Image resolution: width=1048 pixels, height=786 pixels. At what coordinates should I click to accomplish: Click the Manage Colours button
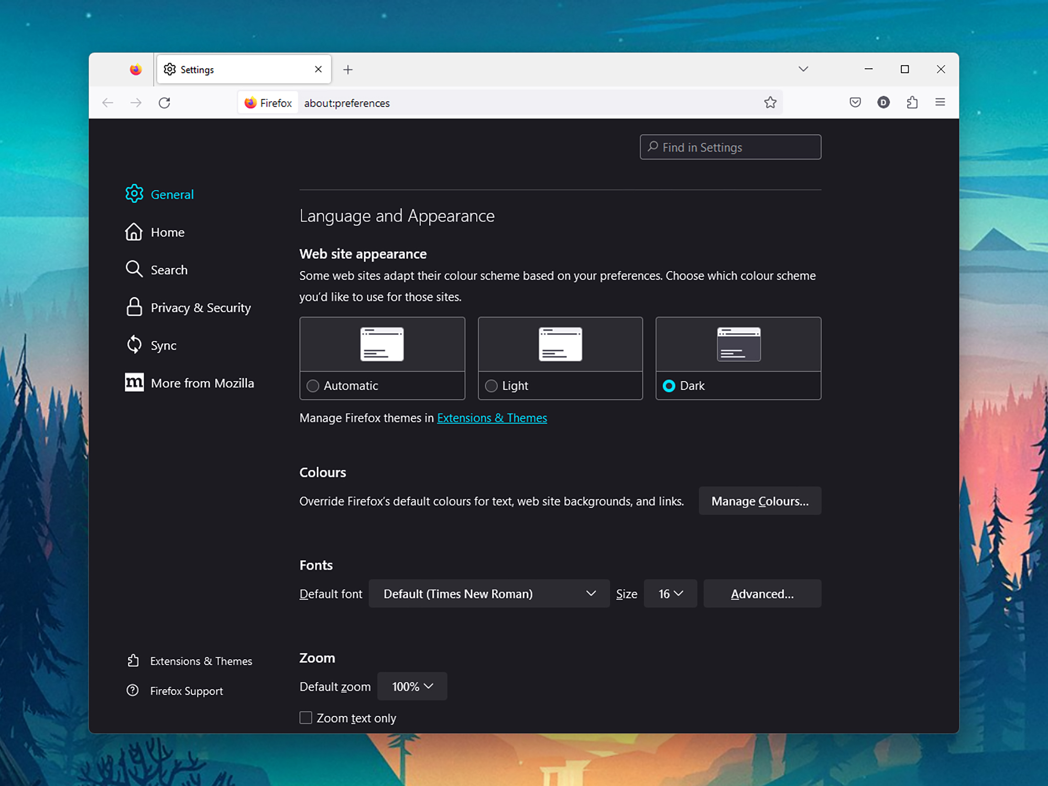coord(759,501)
